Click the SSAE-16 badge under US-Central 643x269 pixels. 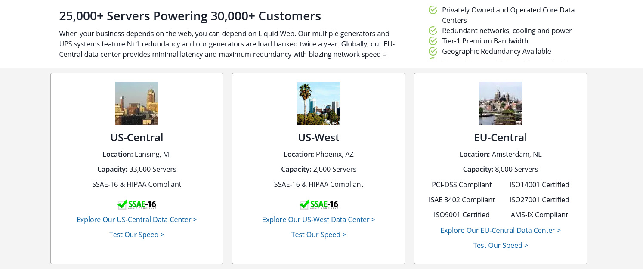(x=137, y=204)
